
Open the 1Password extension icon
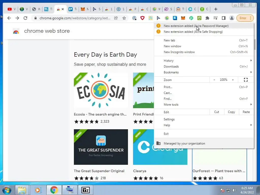pyautogui.click(x=134, y=18)
